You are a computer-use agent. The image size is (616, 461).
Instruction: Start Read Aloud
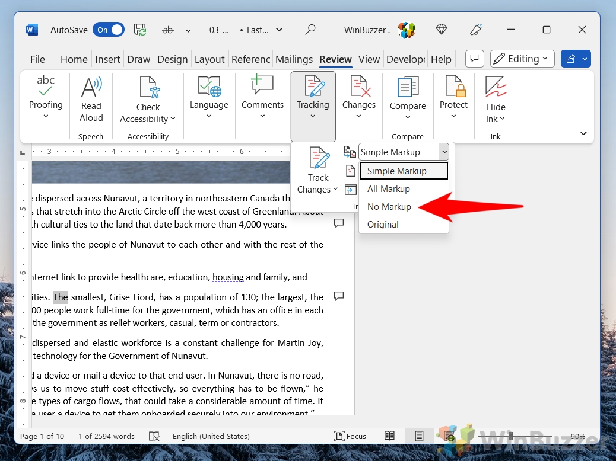pyautogui.click(x=91, y=100)
